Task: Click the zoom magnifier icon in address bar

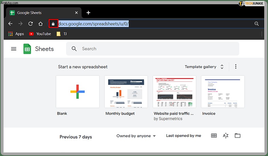Action: tap(256, 24)
